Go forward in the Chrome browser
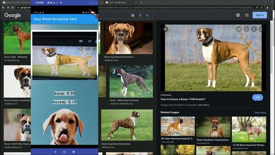Image resolution: width=275 pixels, height=155 pixels. [8, 8]
